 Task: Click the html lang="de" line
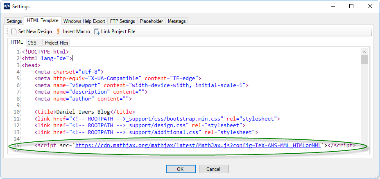tap(47, 58)
